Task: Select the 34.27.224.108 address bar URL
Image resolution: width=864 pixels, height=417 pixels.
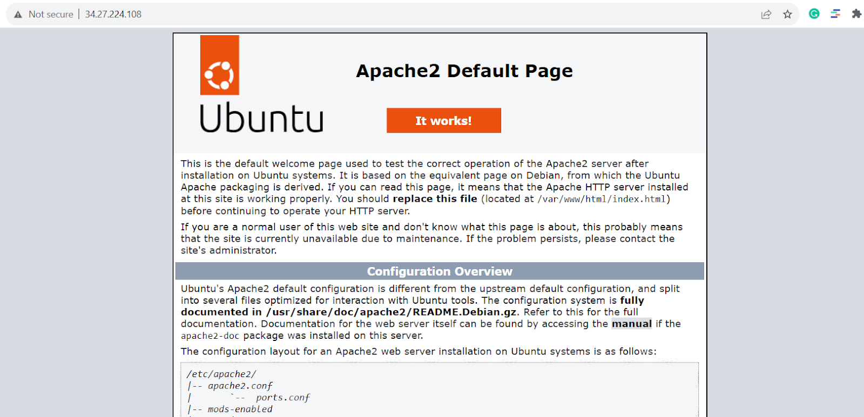Action: pos(113,15)
